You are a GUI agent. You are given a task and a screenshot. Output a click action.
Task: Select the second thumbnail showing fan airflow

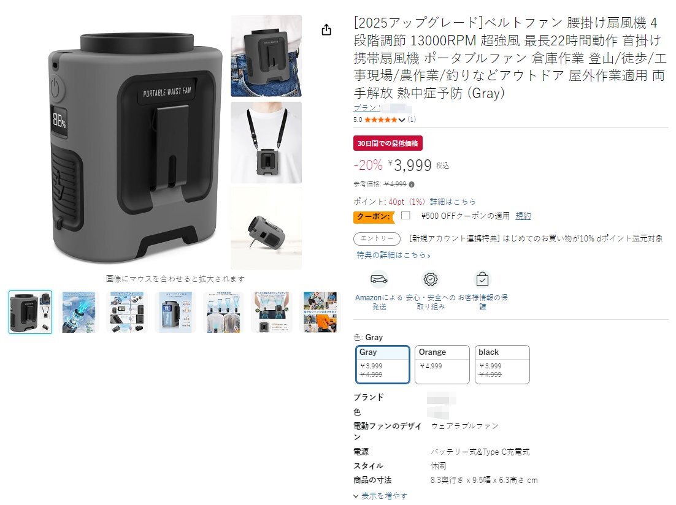click(79, 312)
